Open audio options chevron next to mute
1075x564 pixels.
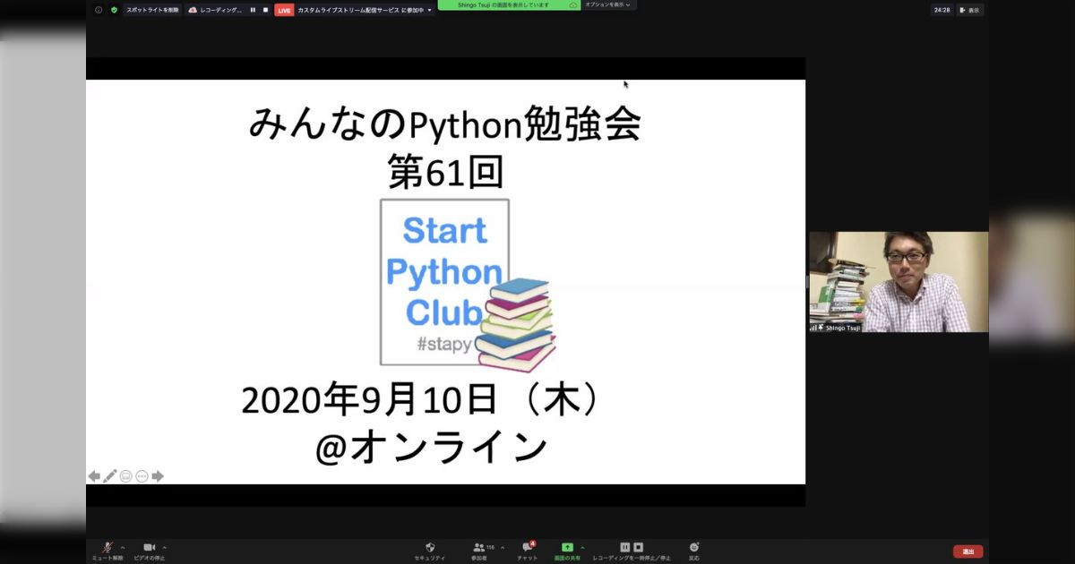click(x=122, y=546)
